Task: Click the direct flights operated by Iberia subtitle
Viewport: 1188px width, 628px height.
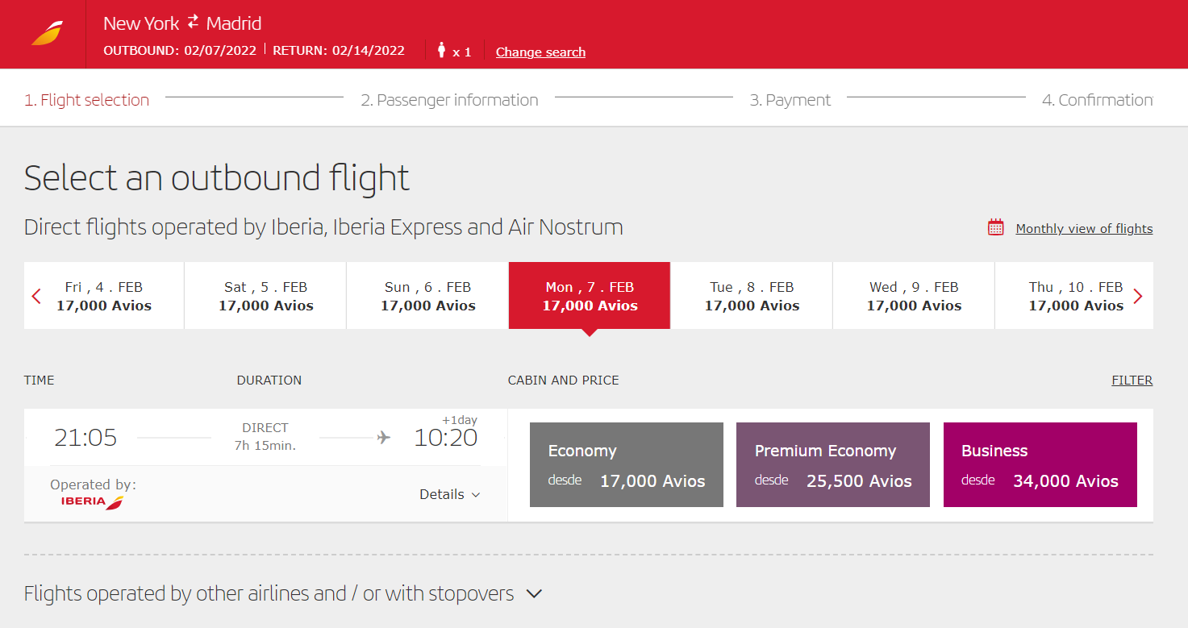Action: pyautogui.click(x=323, y=227)
